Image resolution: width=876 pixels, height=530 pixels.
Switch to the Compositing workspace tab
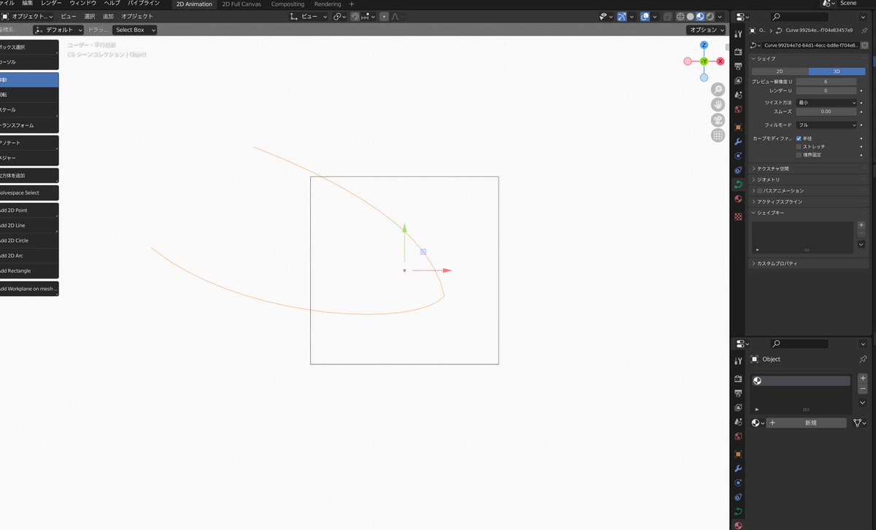tap(287, 4)
